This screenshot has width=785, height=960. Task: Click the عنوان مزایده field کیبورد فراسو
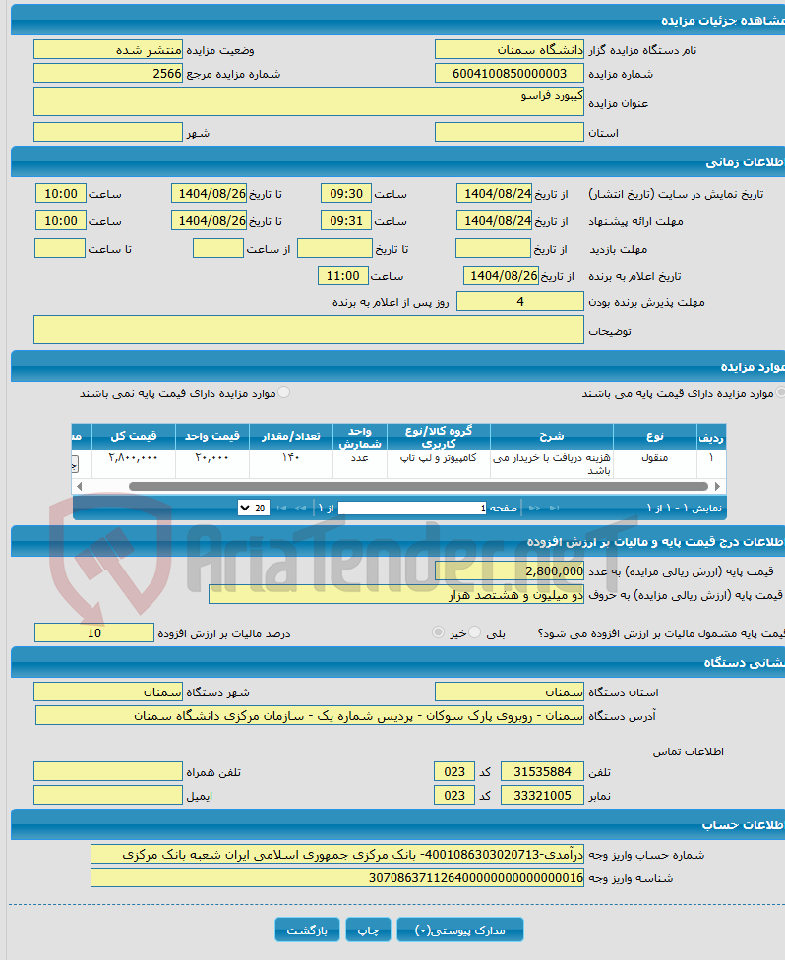[x=309, y=101]
